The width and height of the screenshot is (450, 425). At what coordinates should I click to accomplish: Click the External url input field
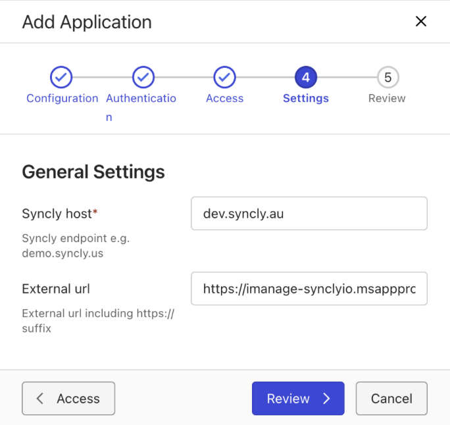click(309, 288)
